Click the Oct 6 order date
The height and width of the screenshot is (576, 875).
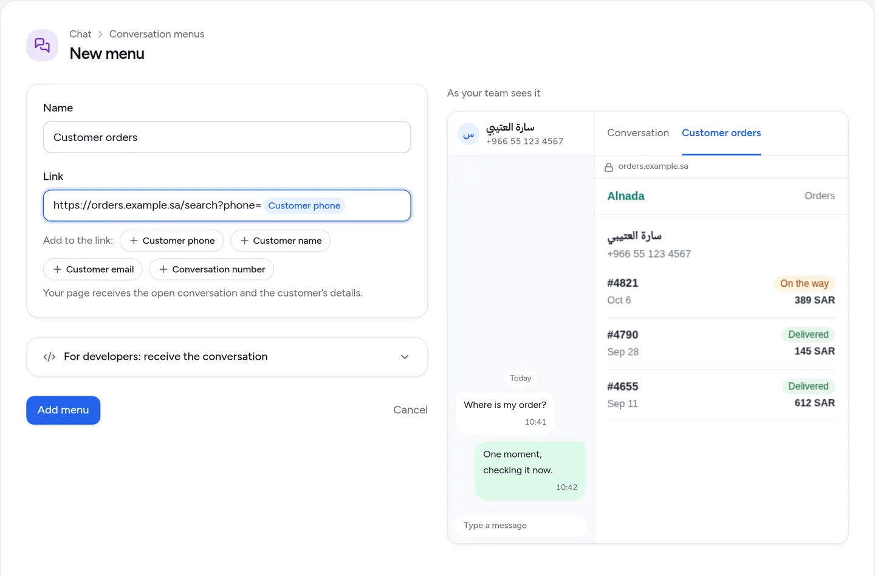tap(619, 300)
